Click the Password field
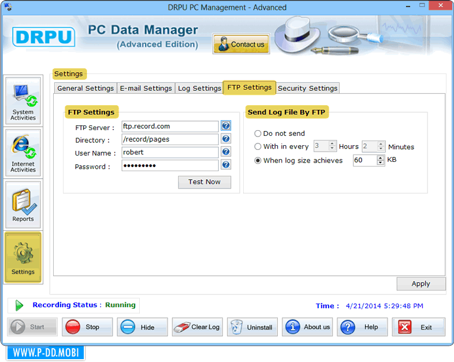454x362 pixels. 170,165
